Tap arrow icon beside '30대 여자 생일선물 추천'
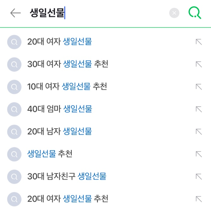This screenshot has width=211, height=209. 199,64
